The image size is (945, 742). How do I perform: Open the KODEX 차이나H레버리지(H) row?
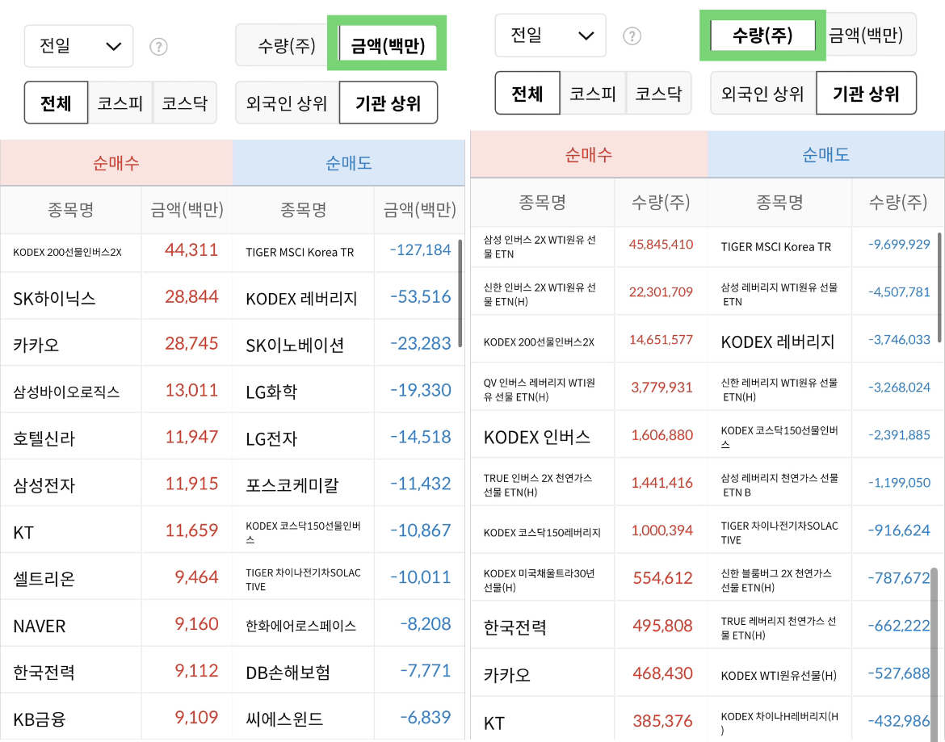tap(779, 723)
